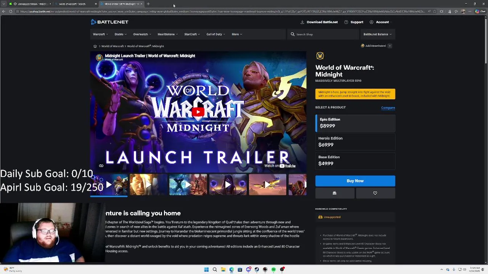Select the Base Edition $49.99
This screenshot has height=274, width=488.
pyautogui.click(x=355, y=160)
